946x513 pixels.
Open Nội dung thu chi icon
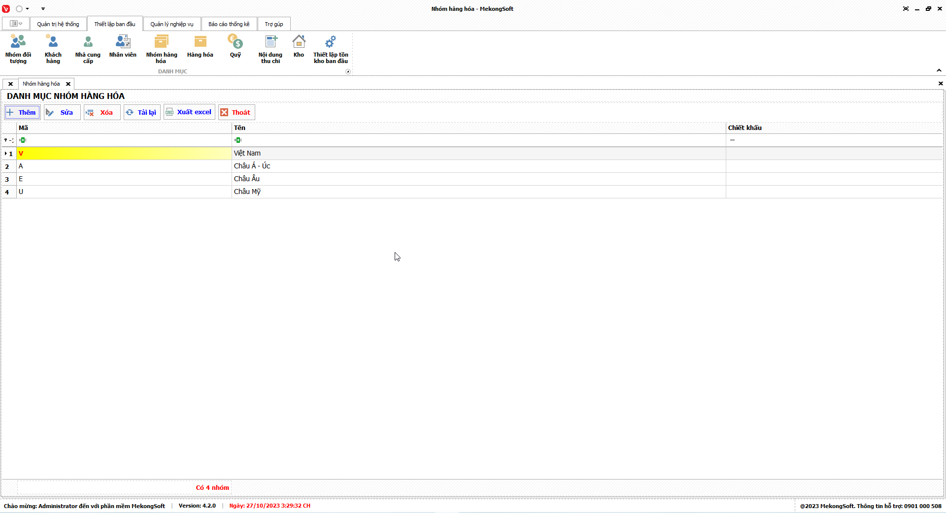click(x=270, y=49)
